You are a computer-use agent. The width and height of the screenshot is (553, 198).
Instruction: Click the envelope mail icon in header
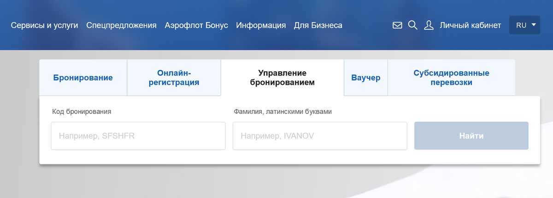point(397,25)
